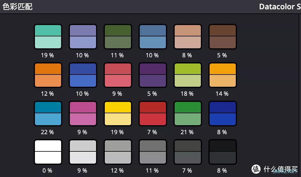Click the 色彩匹配 panel title
Screen dimensions: 301x177
coord(17,6)
